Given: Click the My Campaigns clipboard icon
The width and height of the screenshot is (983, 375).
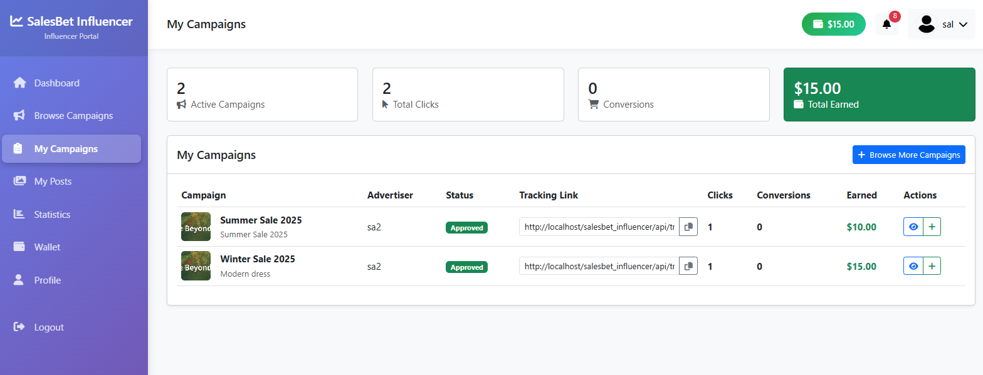Looking at the screenshot, I should [x=18, y=148].
